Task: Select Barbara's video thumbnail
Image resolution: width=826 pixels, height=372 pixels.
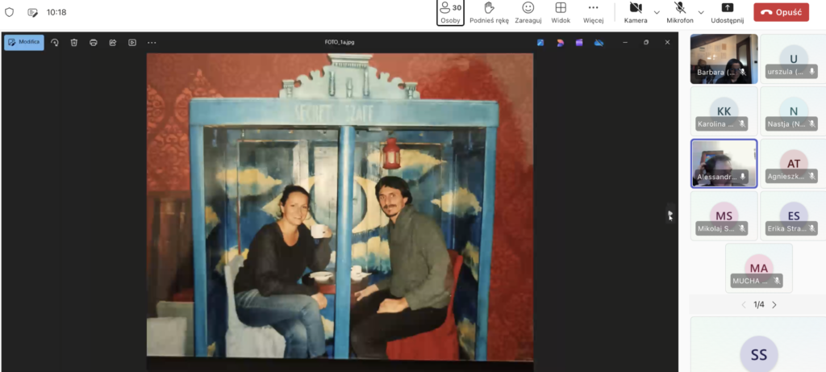Action: point(724,59)
